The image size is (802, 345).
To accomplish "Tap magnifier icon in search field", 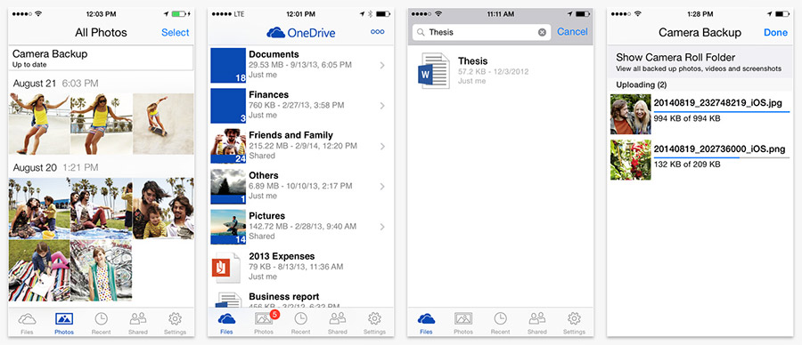I will tap(421, 32).
